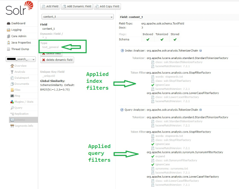The width and height of the screenshot is (239, 189).
Task: Click the Stored schema check mark
Action: (175, 40)
